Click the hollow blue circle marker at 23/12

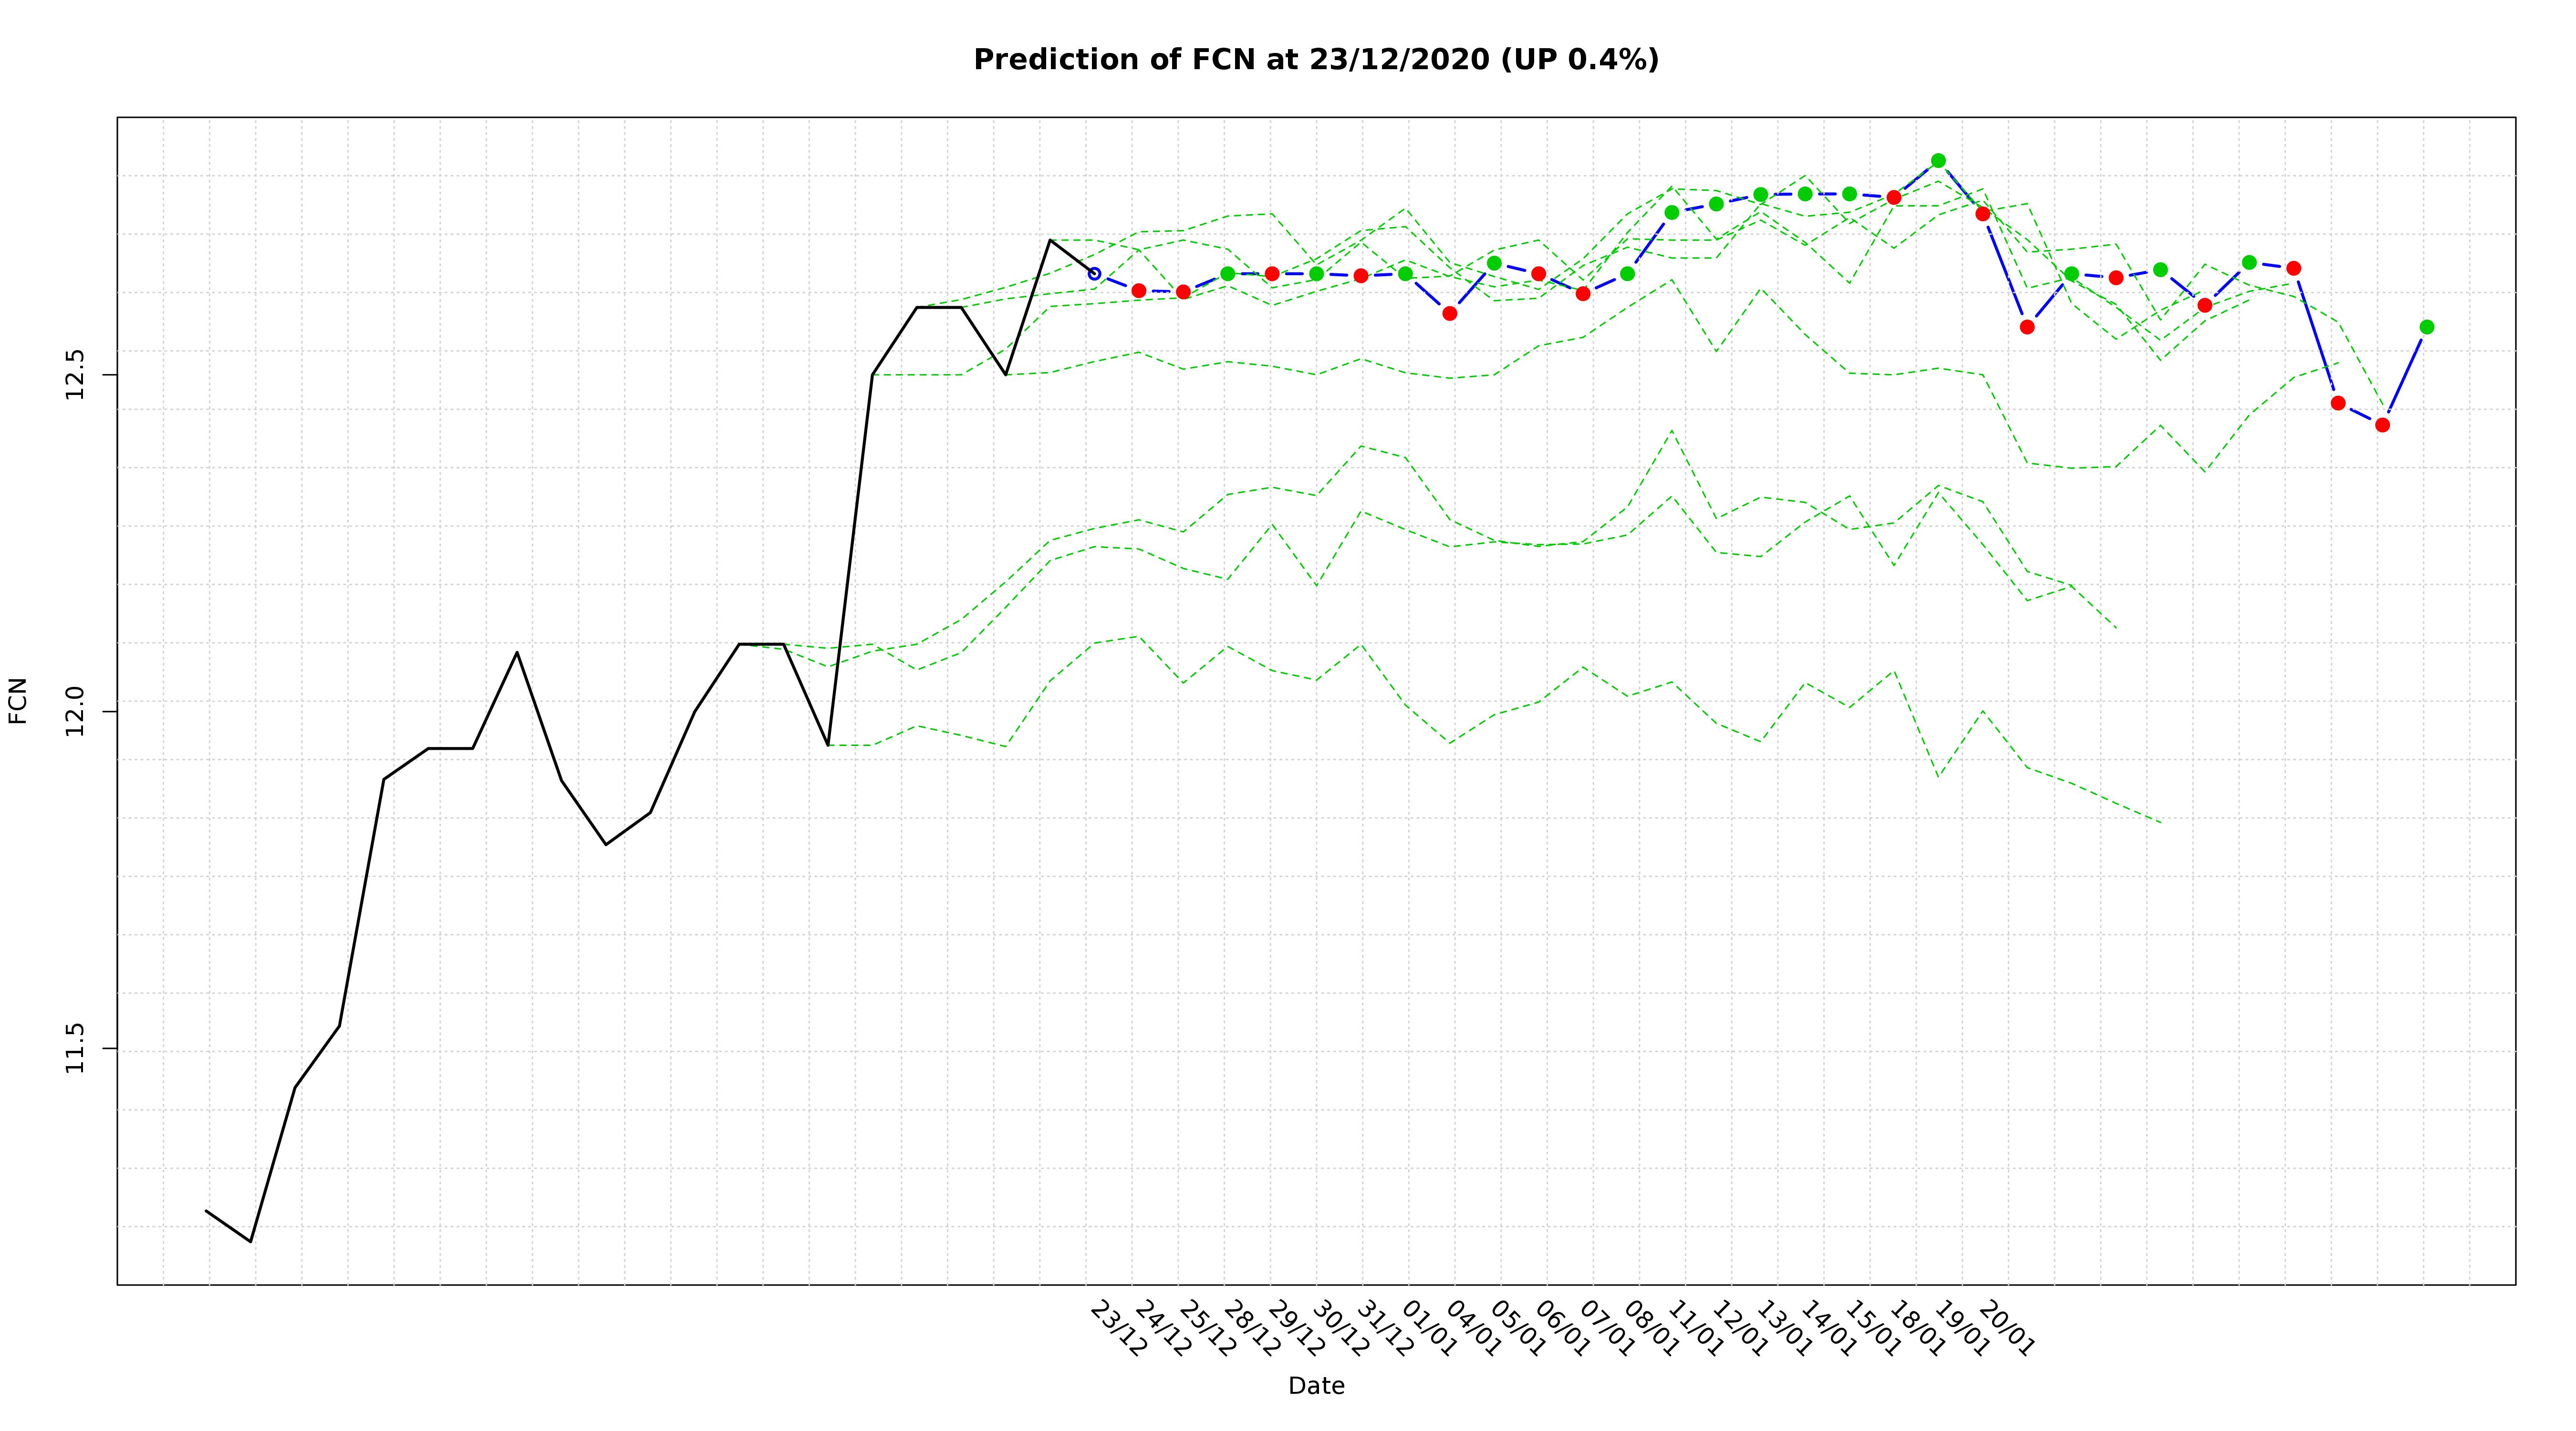pyautogui.click(x=1094, y=273)
